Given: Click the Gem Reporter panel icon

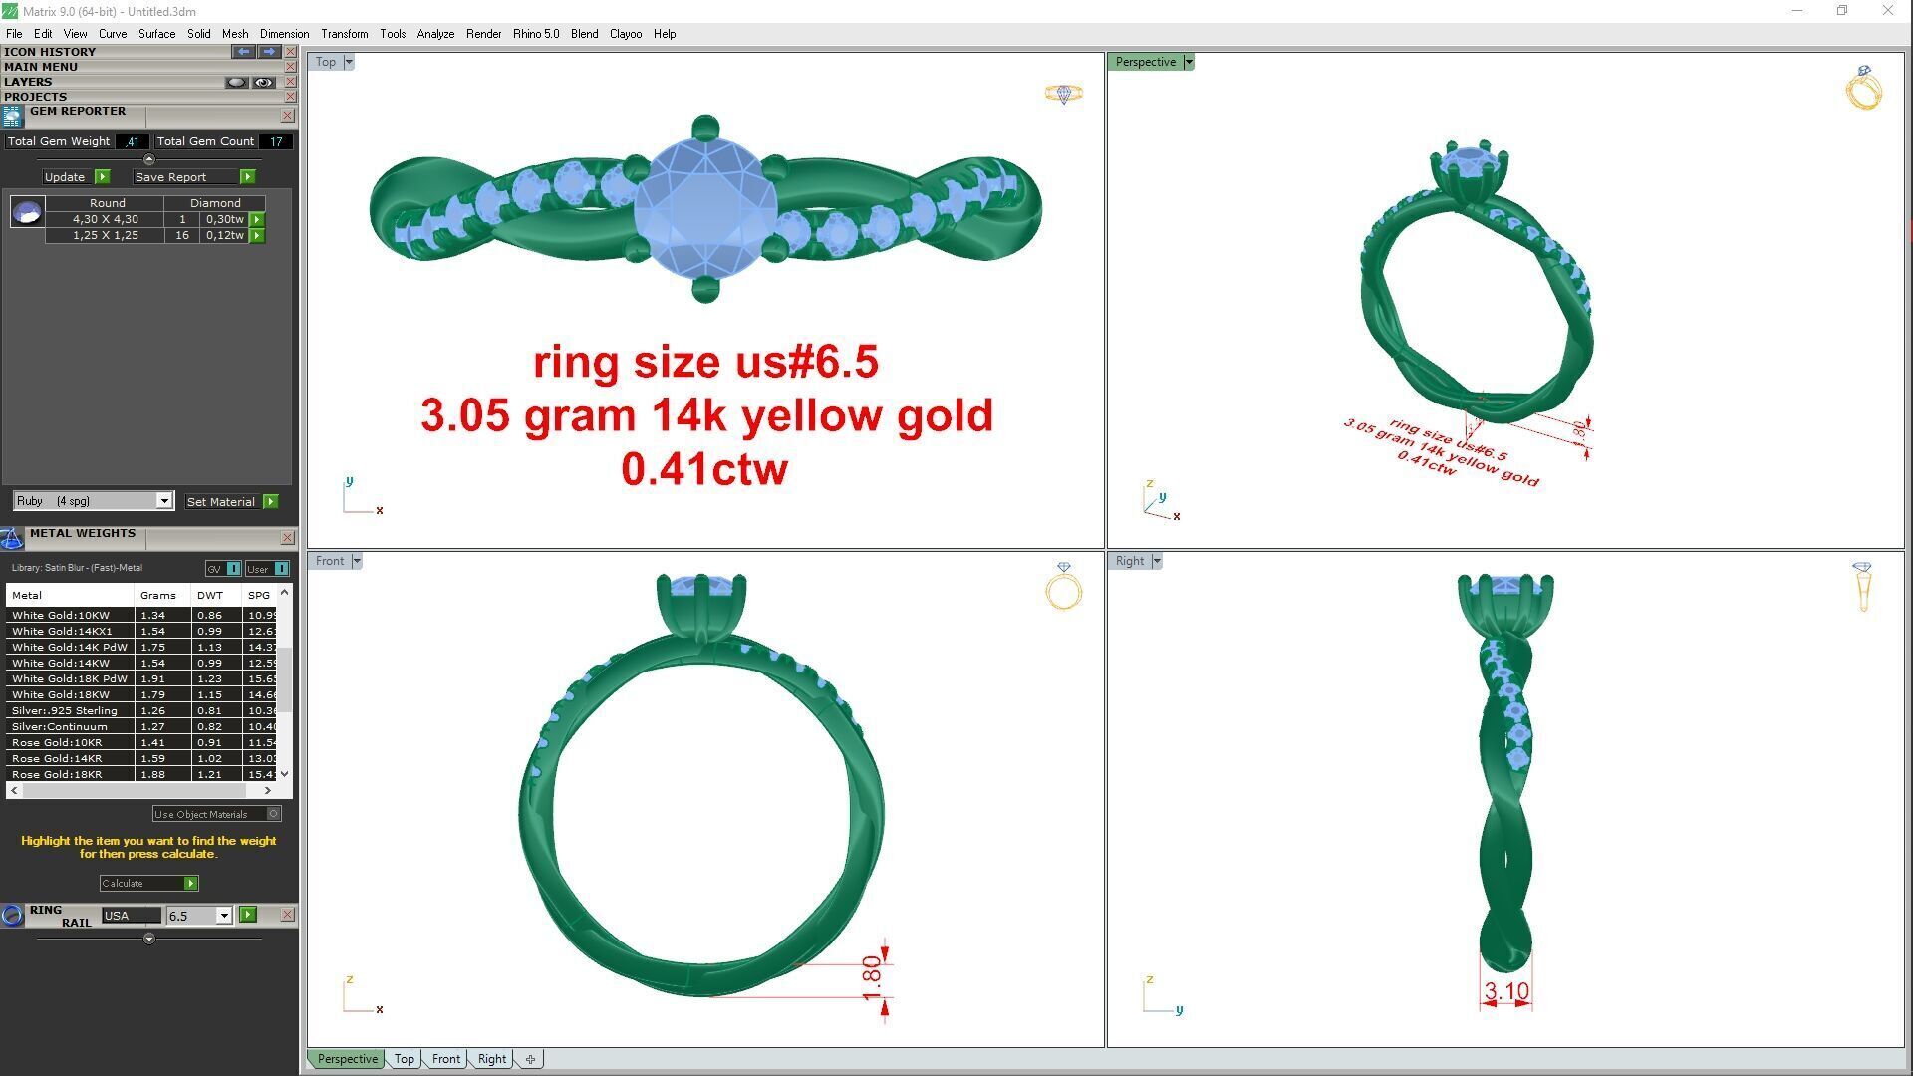Looking at the screenshot, I should click(12, 117).
